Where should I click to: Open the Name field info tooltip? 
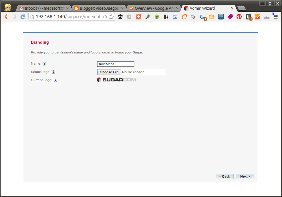[44, 63]
